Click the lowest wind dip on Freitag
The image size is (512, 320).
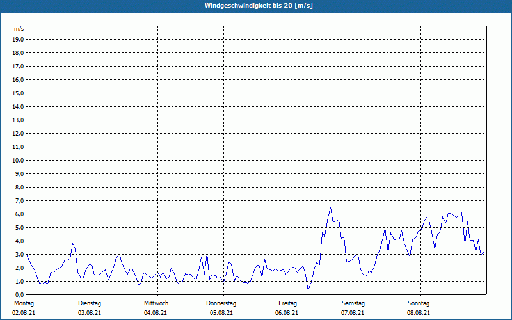click(x=308, y=290)
